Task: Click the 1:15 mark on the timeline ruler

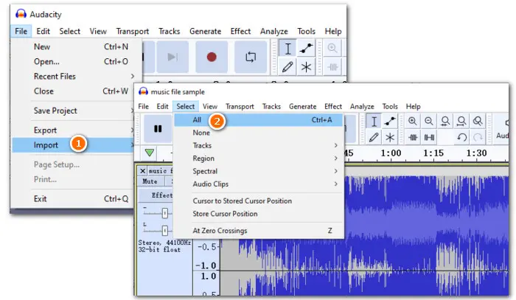Action: pyautogui.click(x=433, y=153)
